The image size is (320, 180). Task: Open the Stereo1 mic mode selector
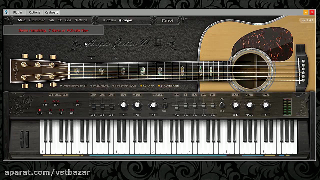click(167, 20)
